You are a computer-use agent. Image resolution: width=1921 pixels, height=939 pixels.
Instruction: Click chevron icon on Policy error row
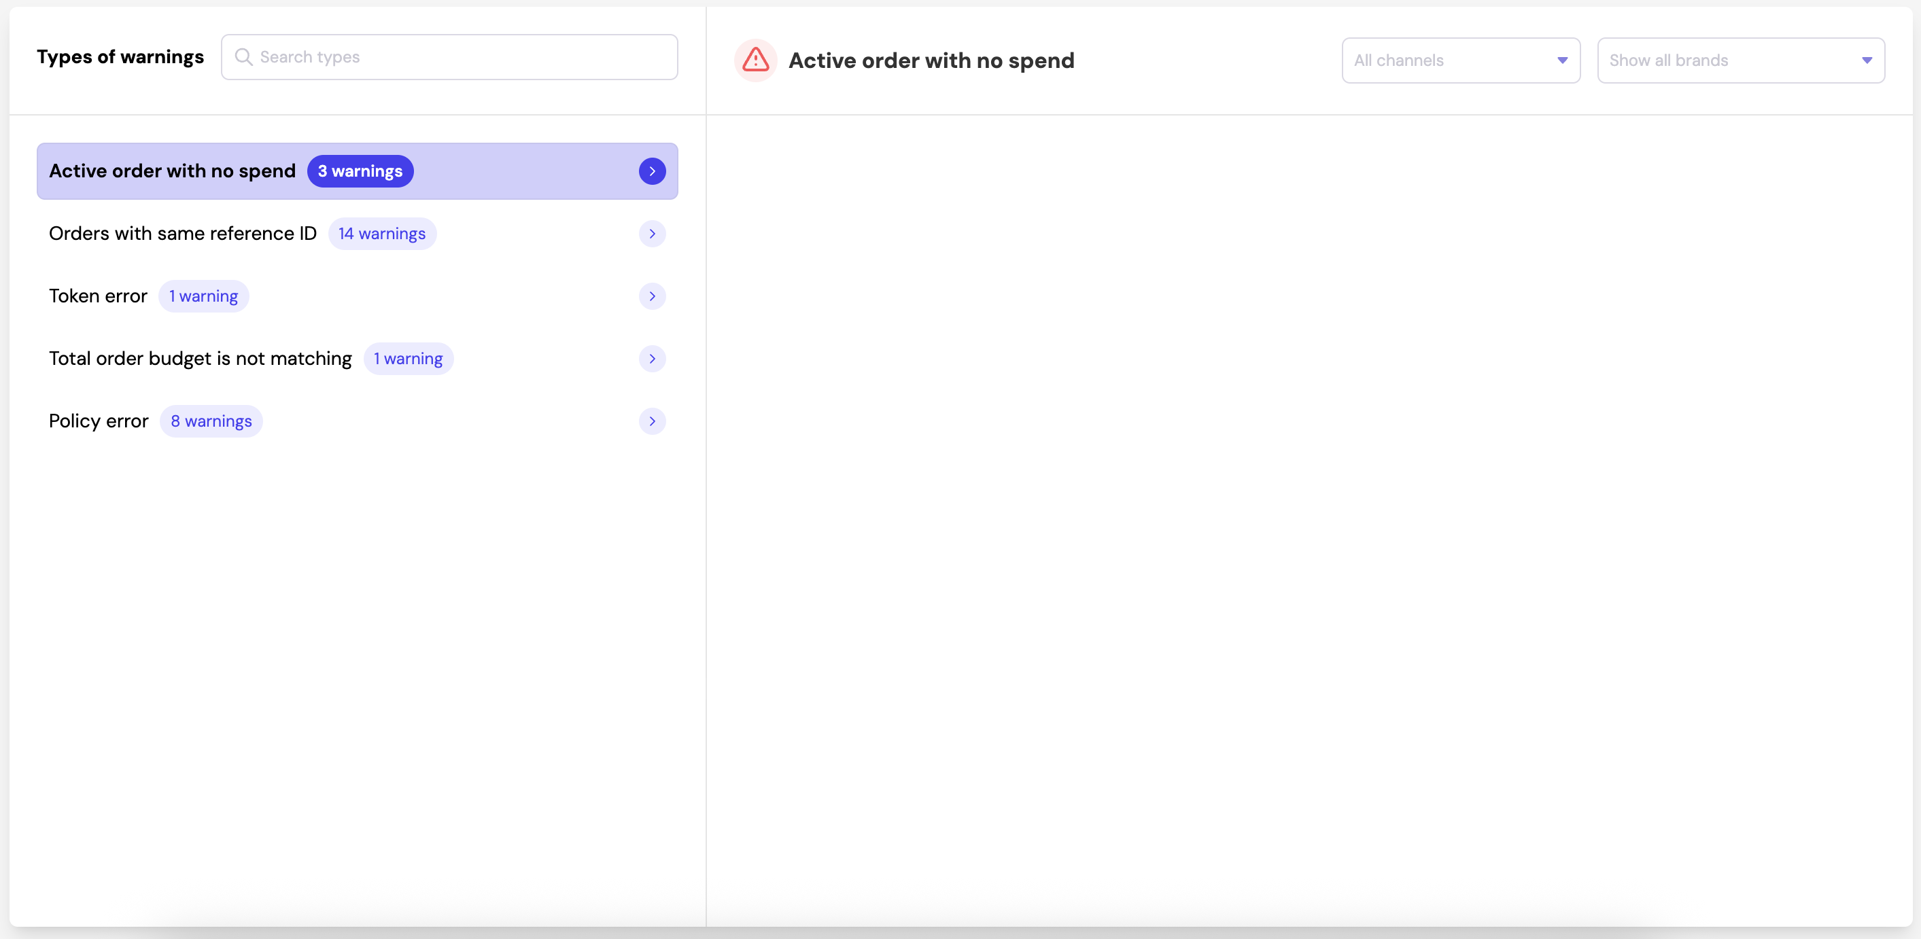tap(652, 421)
